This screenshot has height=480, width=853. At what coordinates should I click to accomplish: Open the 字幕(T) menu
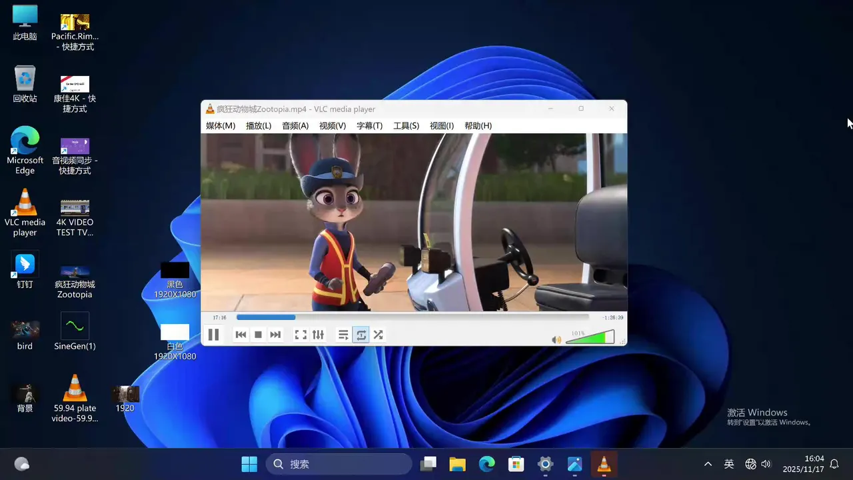click(369, 125)
